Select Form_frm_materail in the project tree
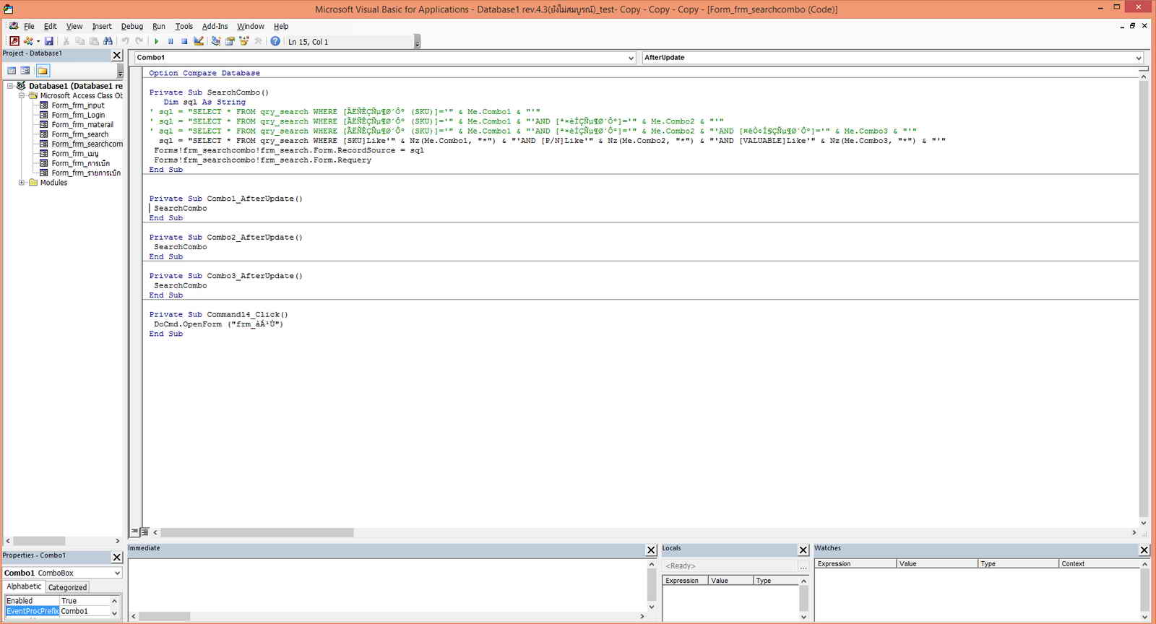Screen dimensions: 1156x624 tap(82, 124)
